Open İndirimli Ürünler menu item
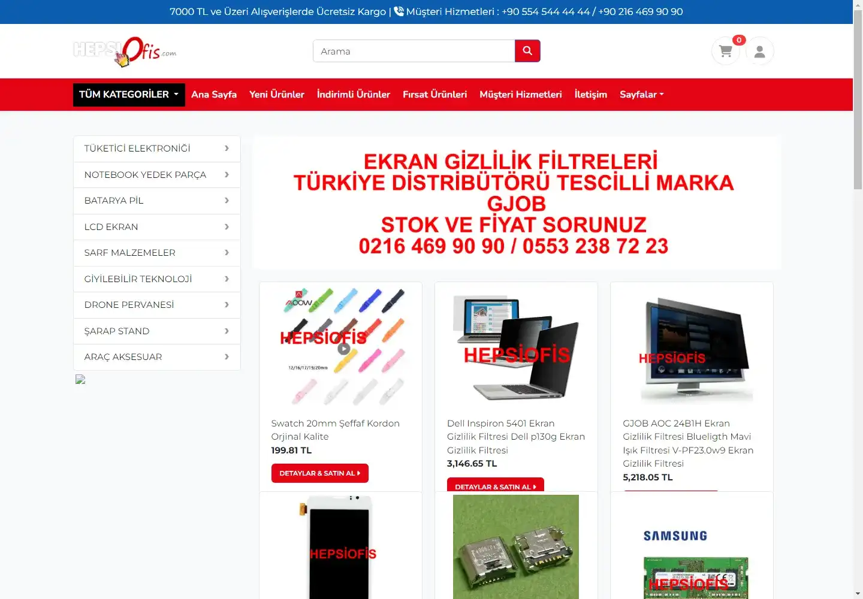This screenshot has height=599, width=863. coord(354,95)
